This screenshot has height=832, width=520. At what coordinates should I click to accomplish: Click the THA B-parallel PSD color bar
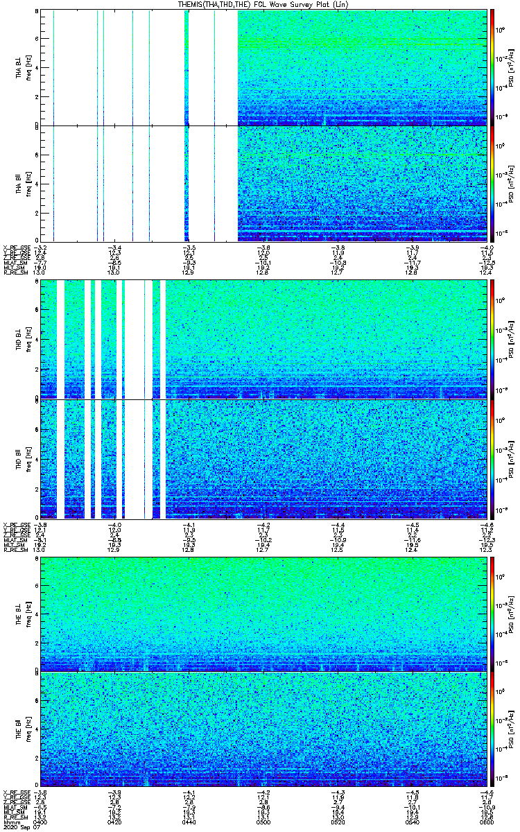tap(492, 184)
